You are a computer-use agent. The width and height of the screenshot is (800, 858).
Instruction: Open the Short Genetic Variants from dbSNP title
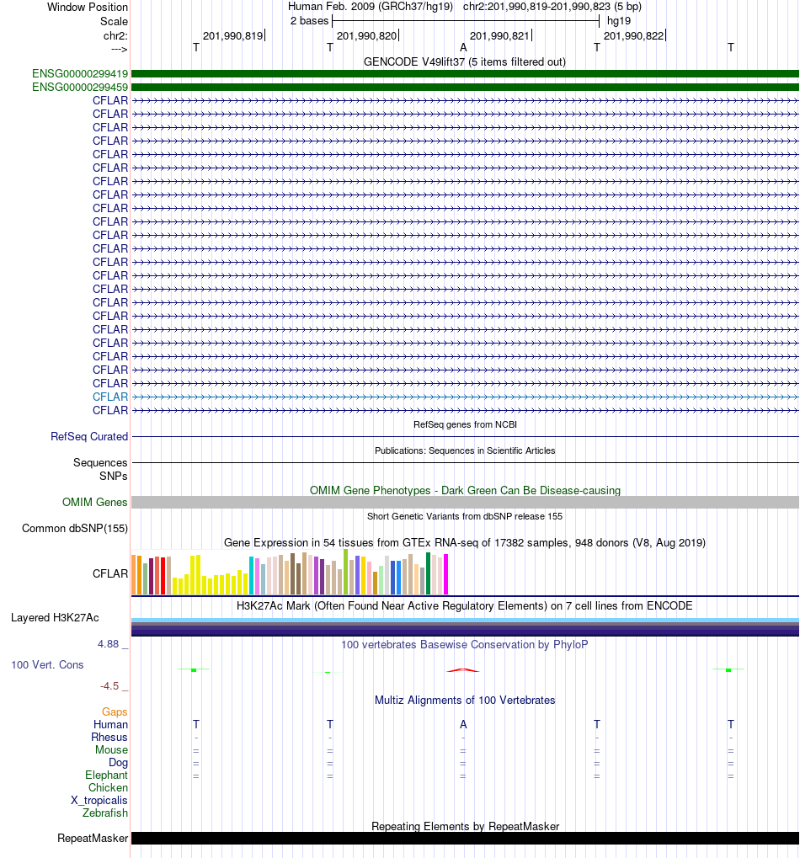465,516
